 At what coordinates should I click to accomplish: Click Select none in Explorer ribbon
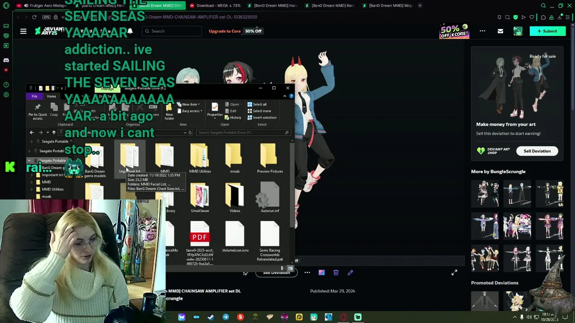click(259, 111)
